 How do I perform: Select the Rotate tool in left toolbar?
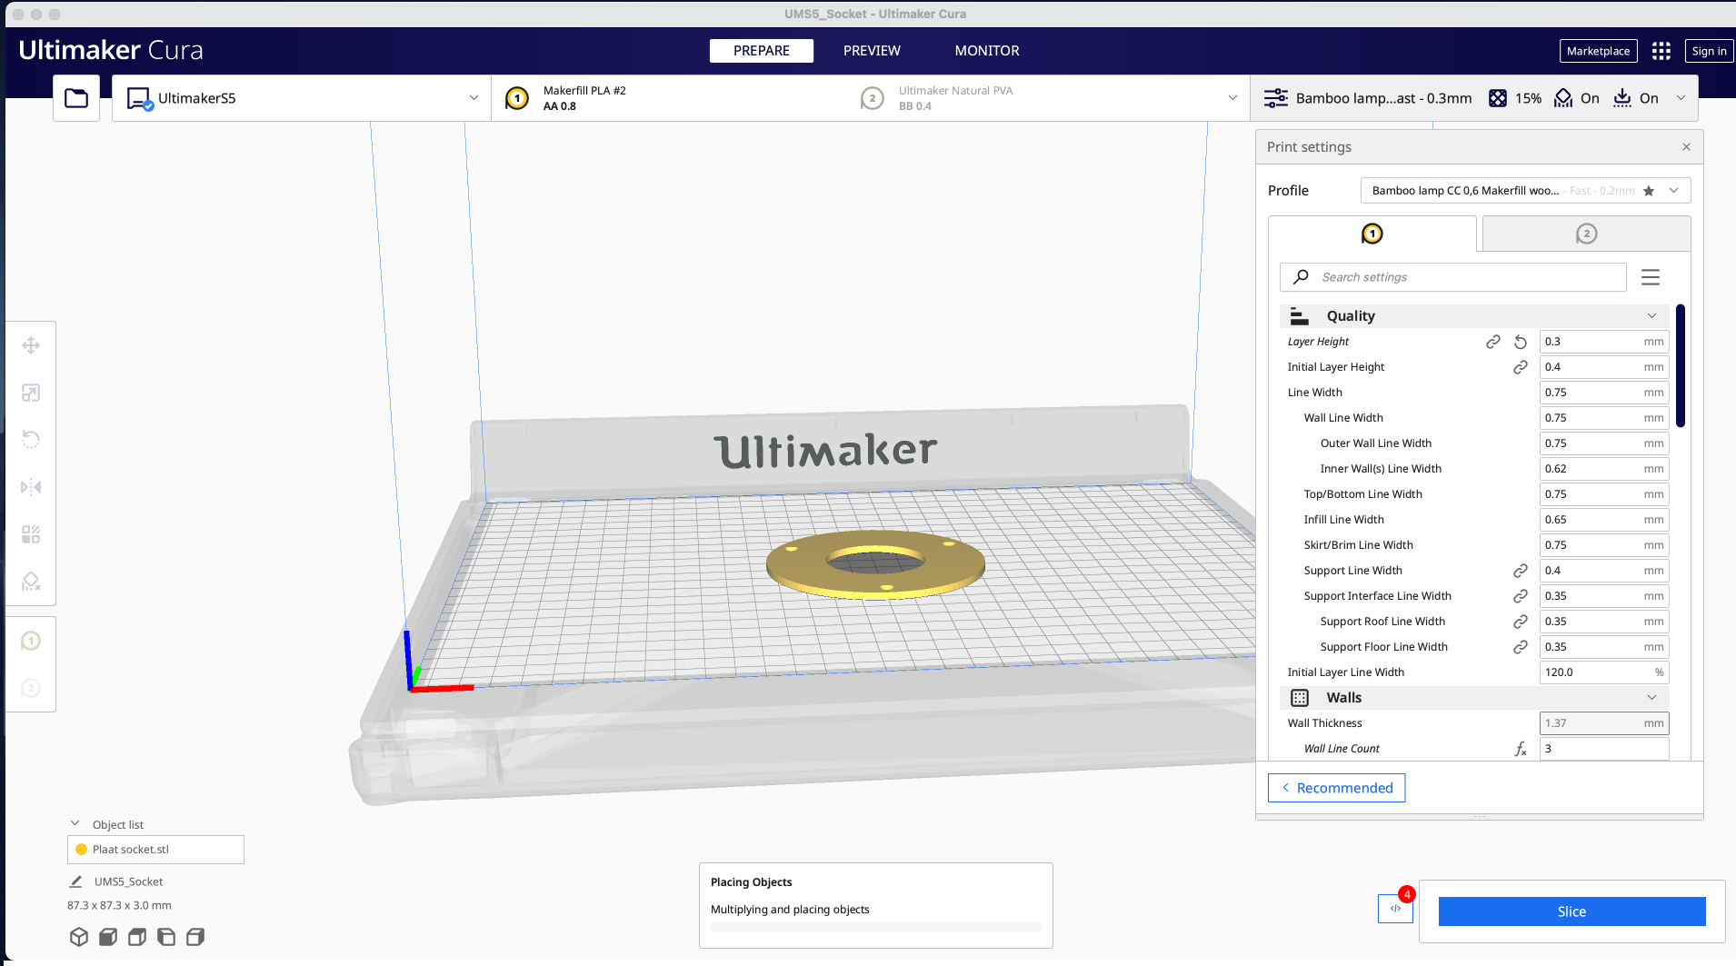(31, 440)
